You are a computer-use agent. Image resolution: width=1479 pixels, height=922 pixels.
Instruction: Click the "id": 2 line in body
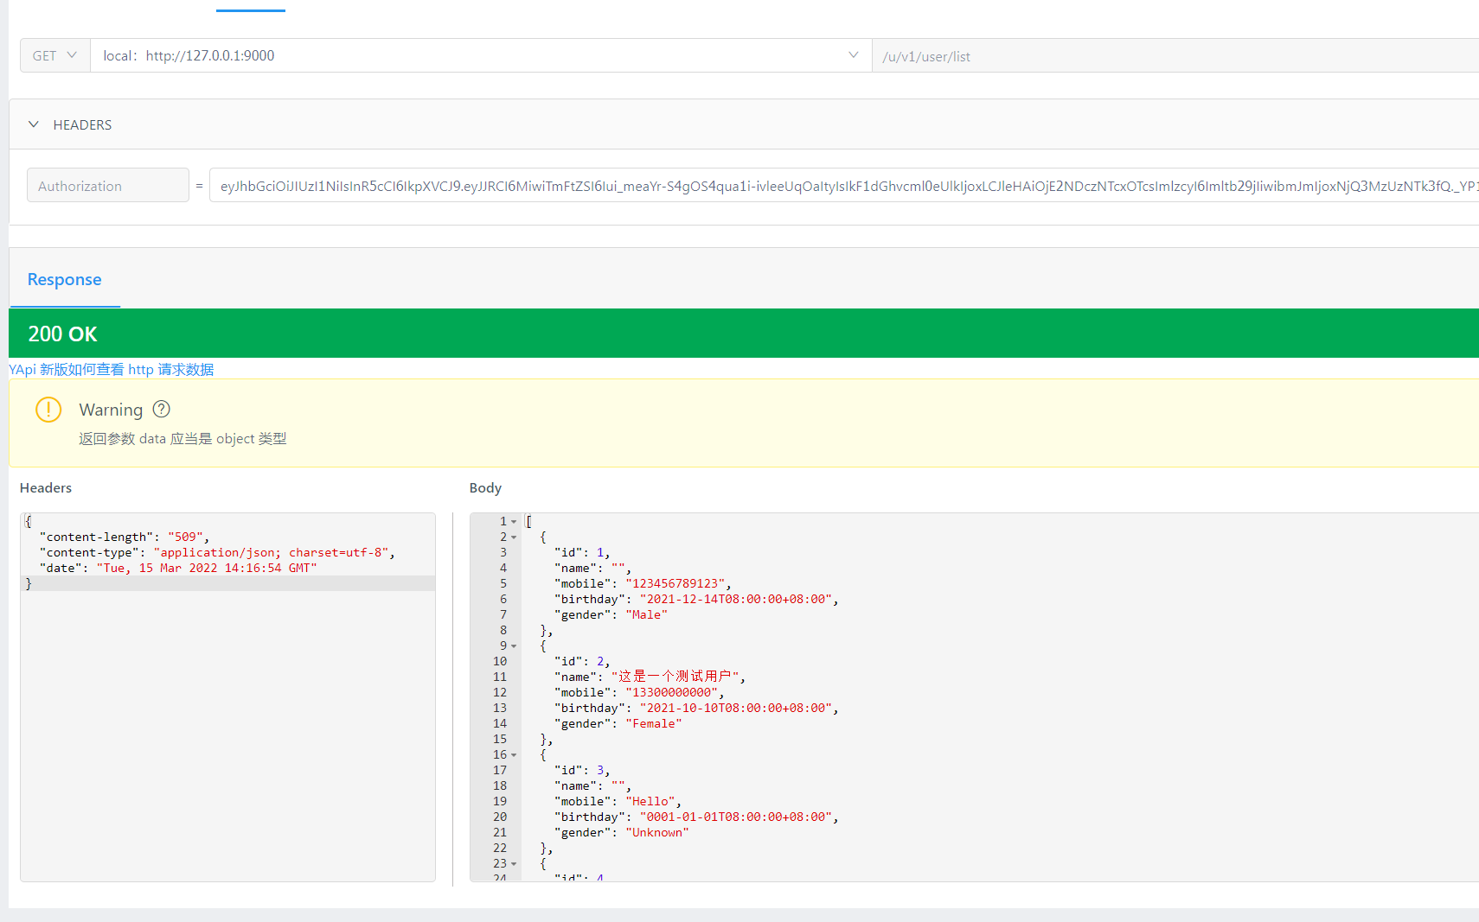point(582,661)
